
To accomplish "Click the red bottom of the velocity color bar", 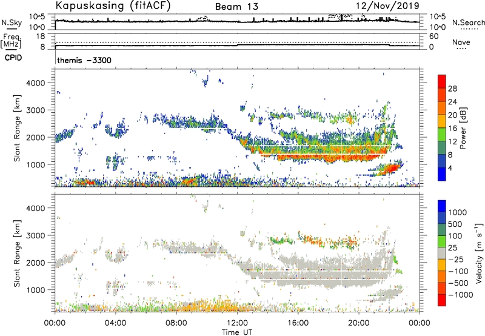I will [x=442, y=300].
